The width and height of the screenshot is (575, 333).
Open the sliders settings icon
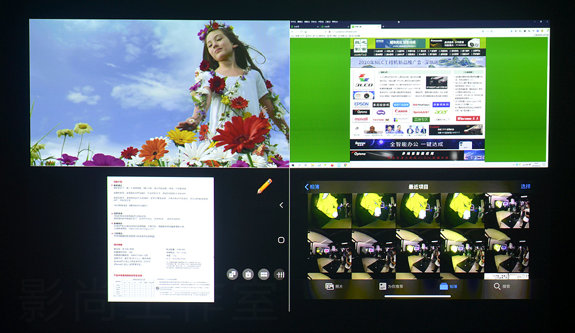coord(279,274)
